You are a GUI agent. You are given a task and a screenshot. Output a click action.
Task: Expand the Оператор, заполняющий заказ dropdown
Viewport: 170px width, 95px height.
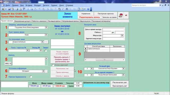(x=46, y=27)
